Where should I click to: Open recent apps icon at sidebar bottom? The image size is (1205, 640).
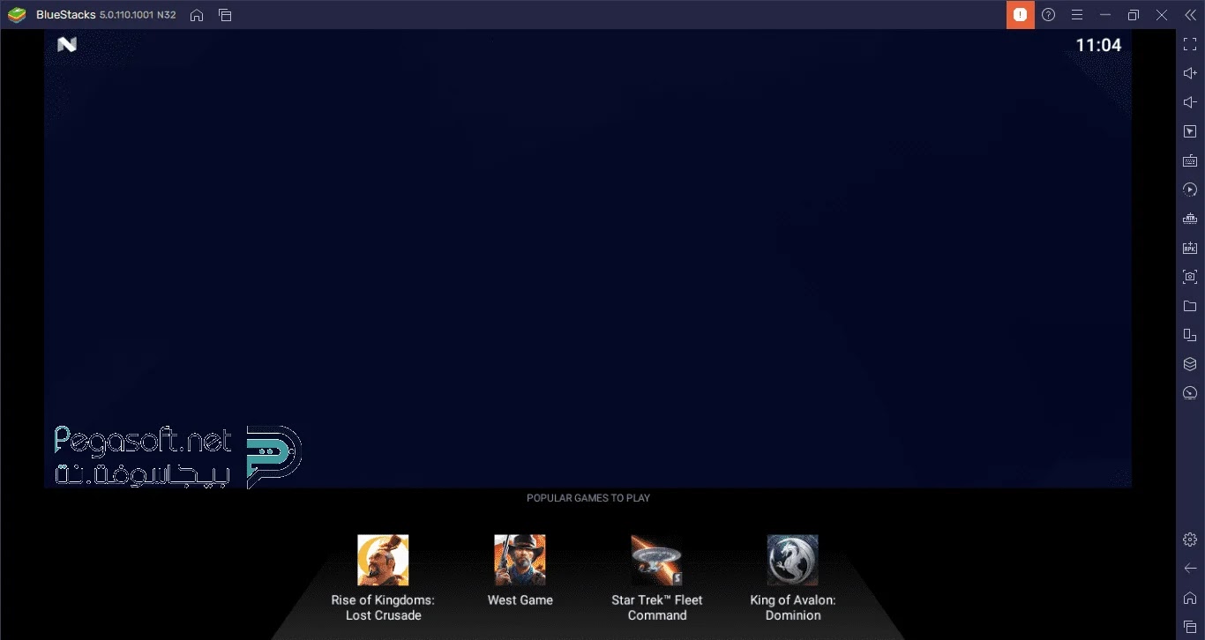point(1190,626)
